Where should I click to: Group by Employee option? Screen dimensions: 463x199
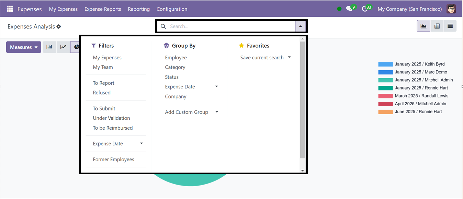pyautogui.click(x=176, y=58)
